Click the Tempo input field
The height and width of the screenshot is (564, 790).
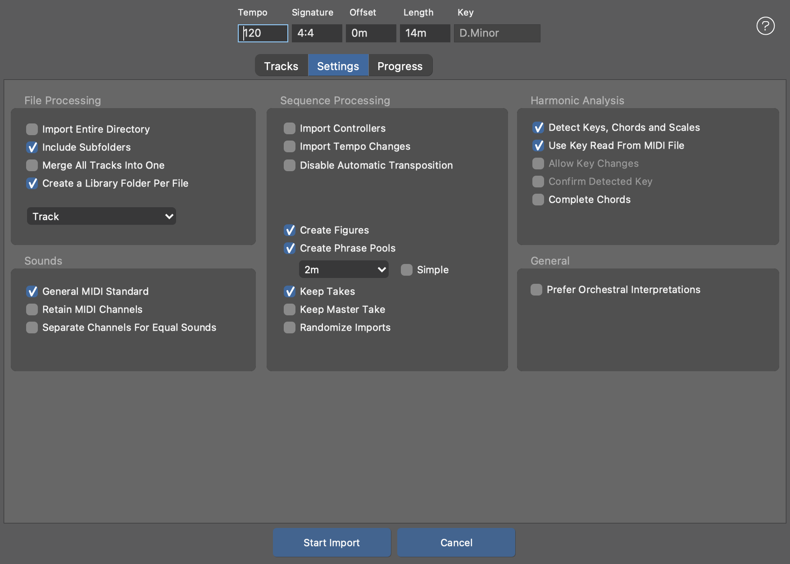point(263,33)
